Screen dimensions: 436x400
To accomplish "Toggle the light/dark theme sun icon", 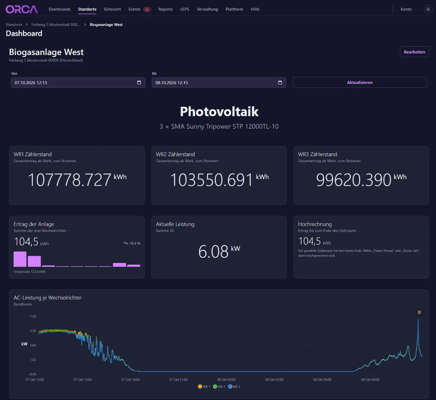I will [x=428, y=9].
